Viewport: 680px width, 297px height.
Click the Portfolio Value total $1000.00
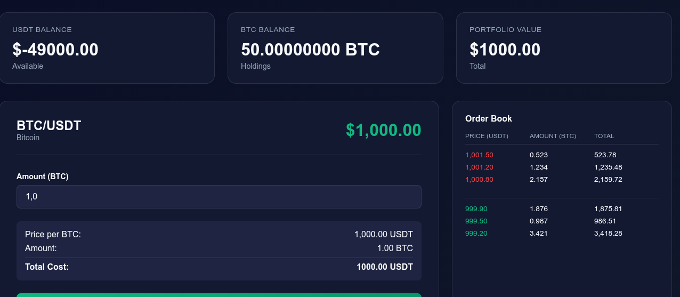(x=505, y=50)
